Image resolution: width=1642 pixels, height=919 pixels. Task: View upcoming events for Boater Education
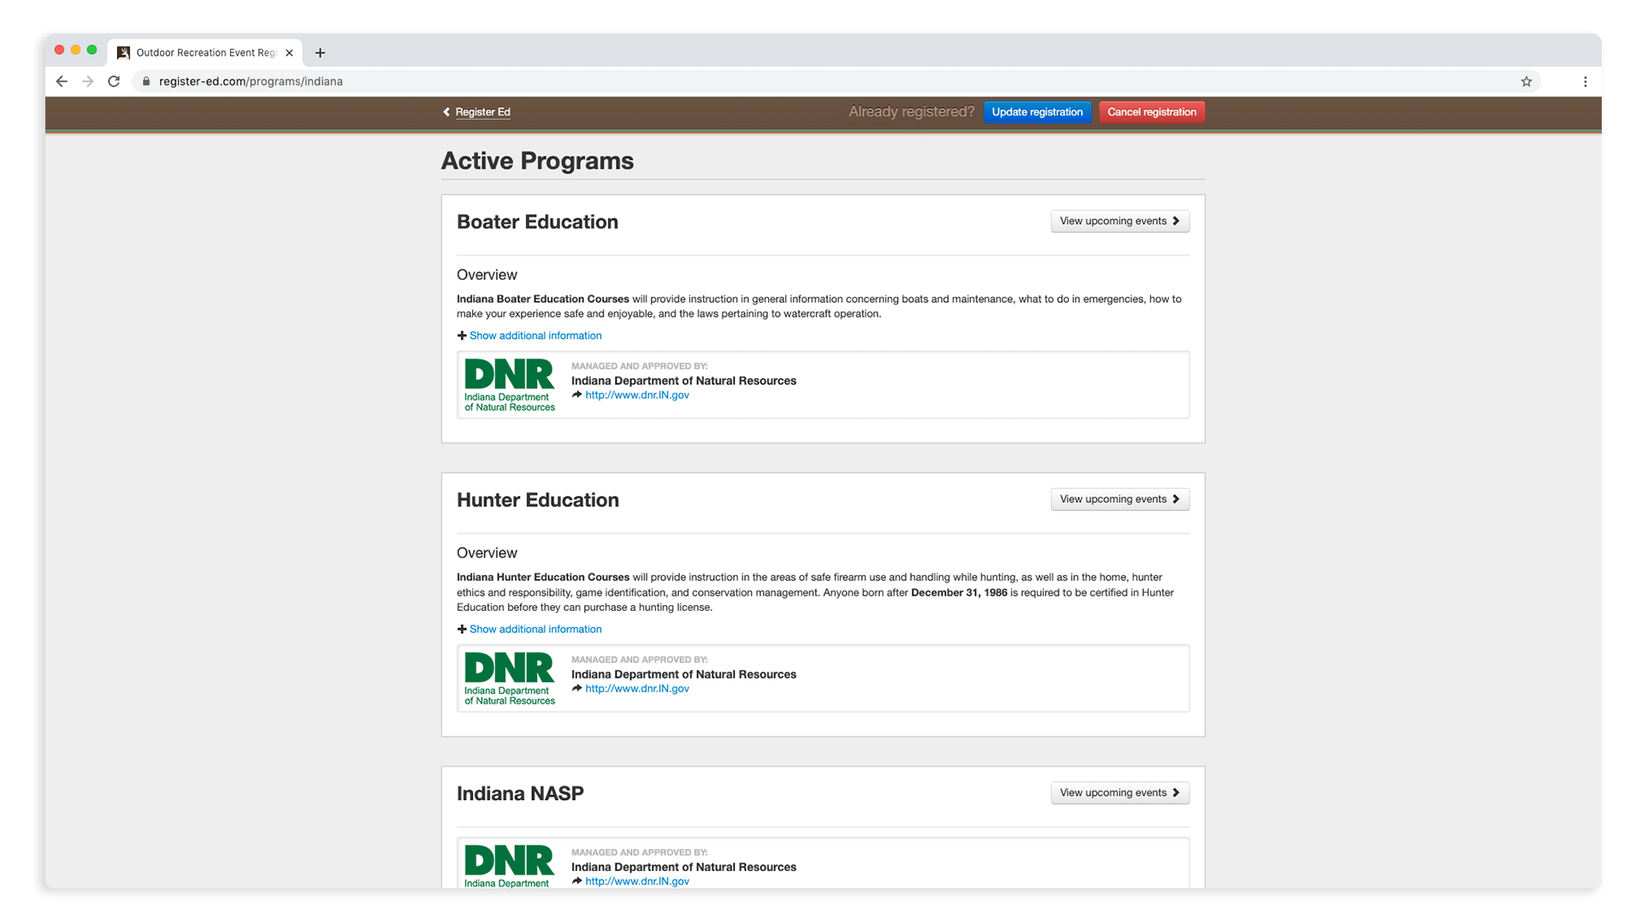[x=1120, y=221]
